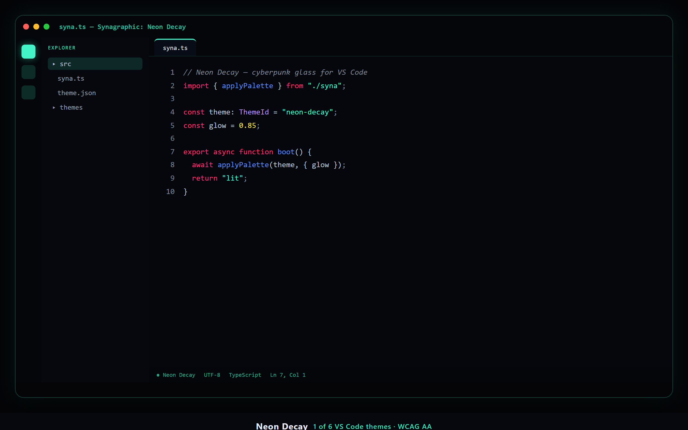Click line number 10 in gutter

[170, 192]
